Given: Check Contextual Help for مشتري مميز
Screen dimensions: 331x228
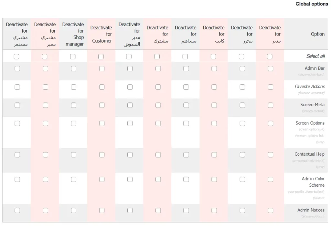Looking at the screenshot, I should point(46,155).
